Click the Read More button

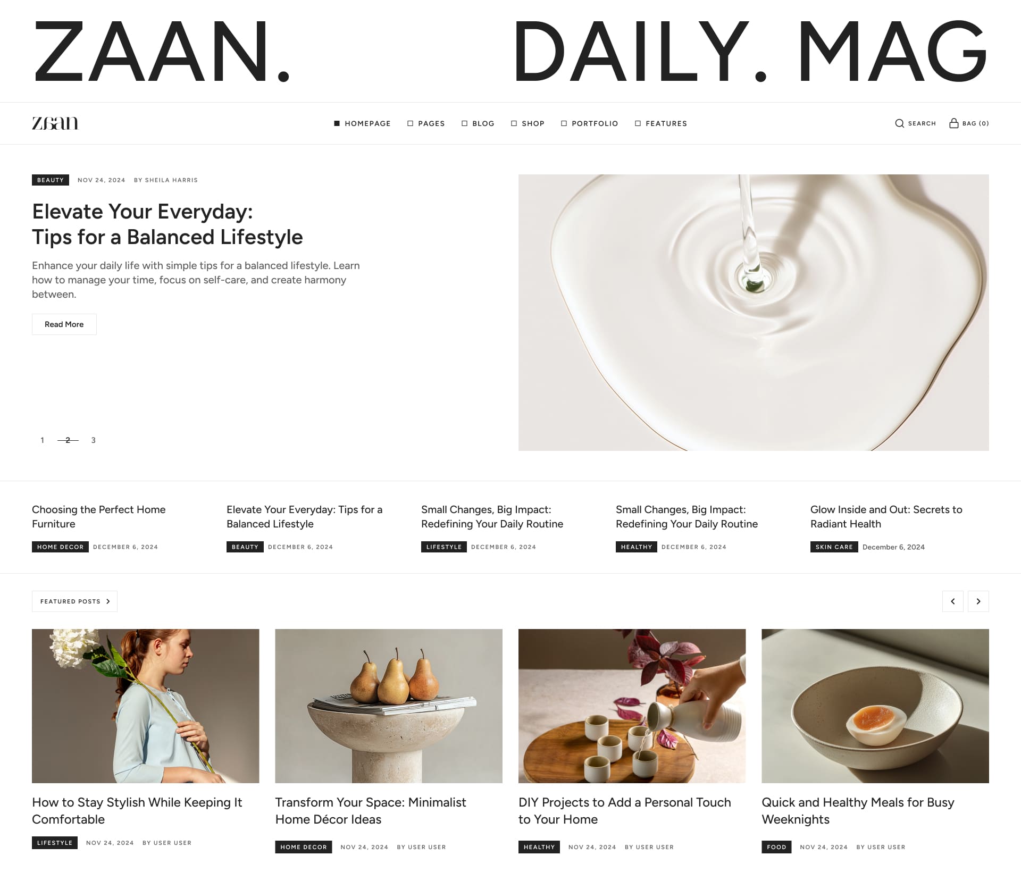[64, 324]
